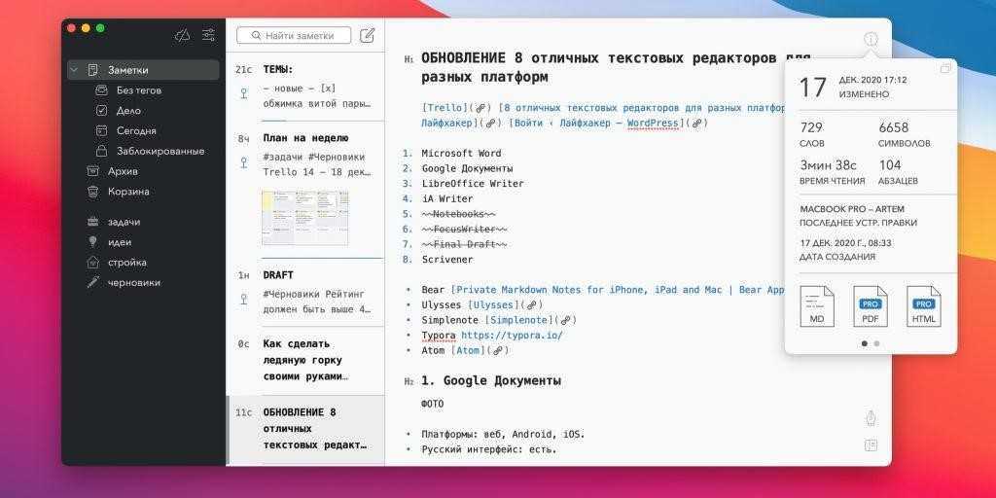Open the Корзина trash folder
Viewport: 996px width, 498px height.
[128, 192]
